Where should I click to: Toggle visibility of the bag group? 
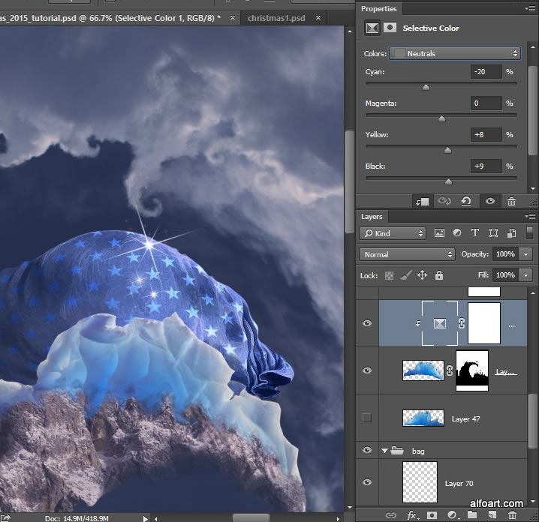click(x=367, y=451)
